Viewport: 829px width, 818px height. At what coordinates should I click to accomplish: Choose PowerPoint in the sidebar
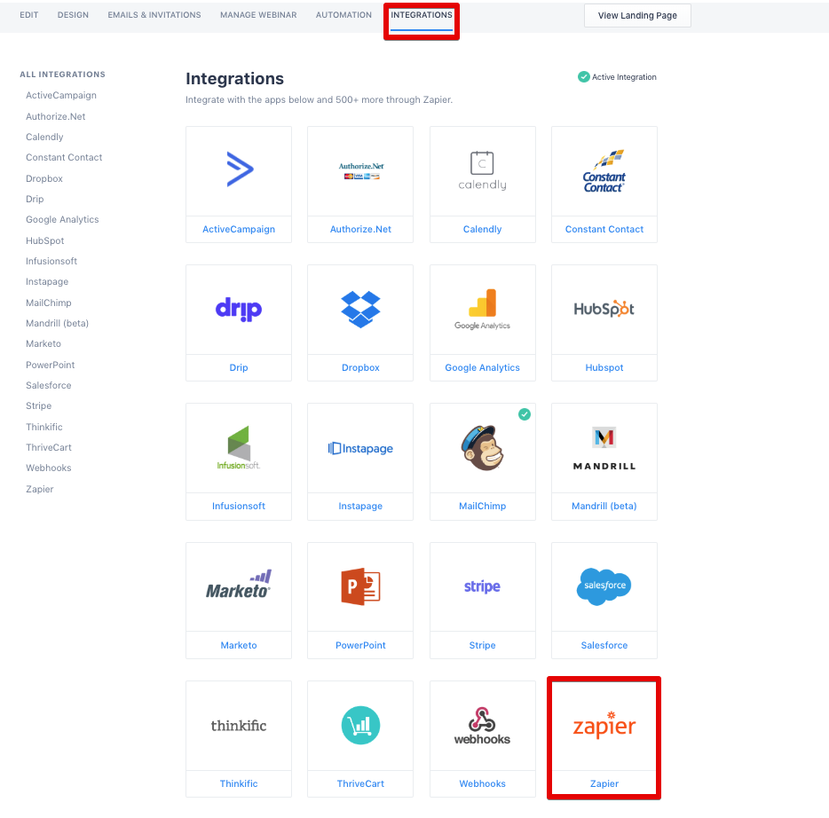point(51,366)
